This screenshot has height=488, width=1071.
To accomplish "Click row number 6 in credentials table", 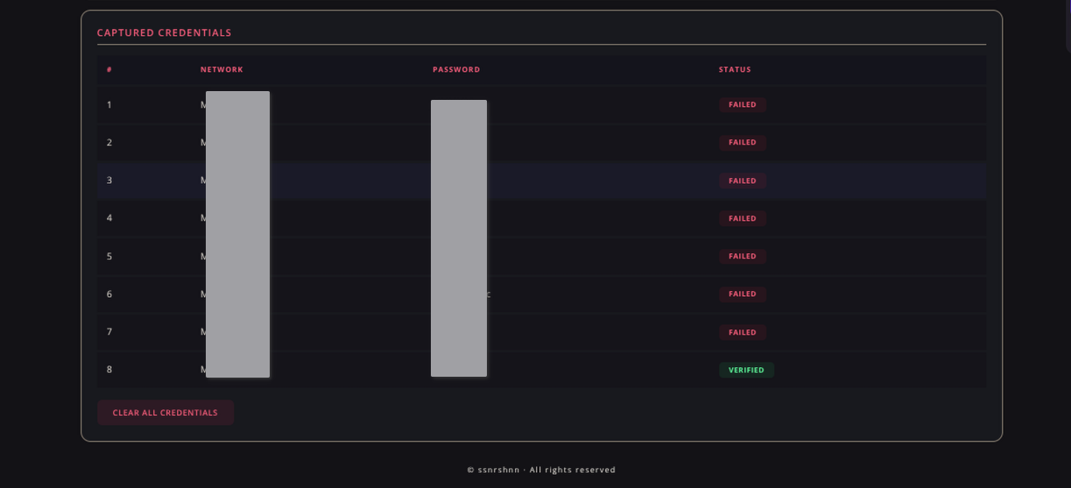I will tap(109, 294).
